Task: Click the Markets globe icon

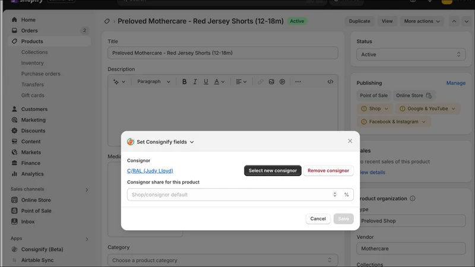Action: tap(14, 152)
